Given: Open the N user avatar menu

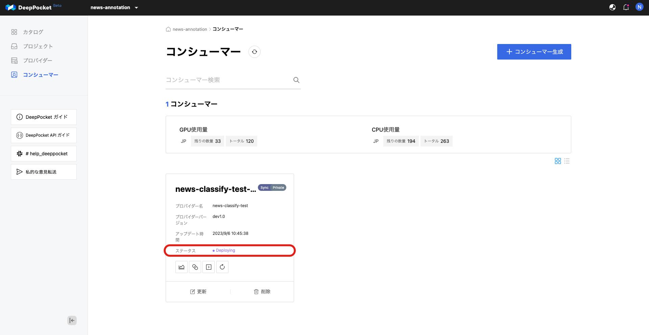Looking at the screenshot, I should pos(639,7).
